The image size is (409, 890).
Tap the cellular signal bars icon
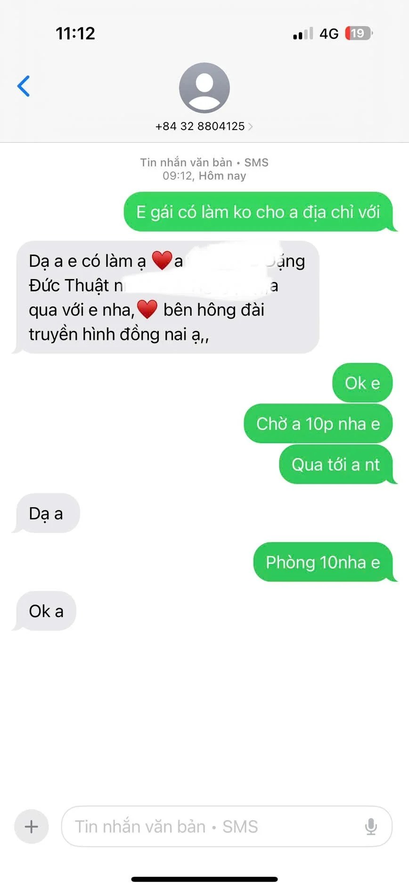(x=303, y=33)
